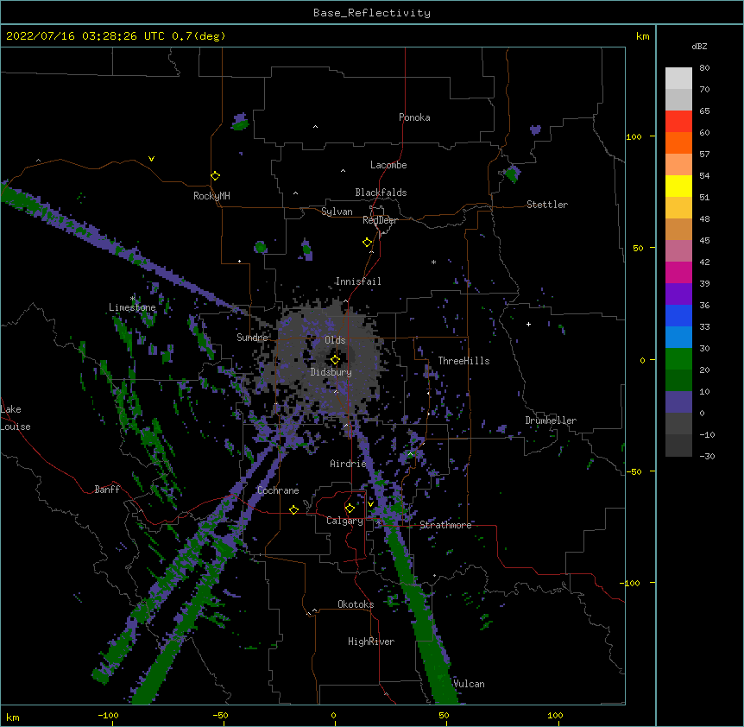Click the yellow diamond marker south of RedDeer

(367, 243)
